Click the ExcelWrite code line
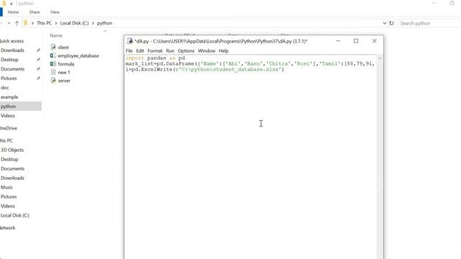The height and width of the screenshot is (259, 461). [x=205, y=69]
